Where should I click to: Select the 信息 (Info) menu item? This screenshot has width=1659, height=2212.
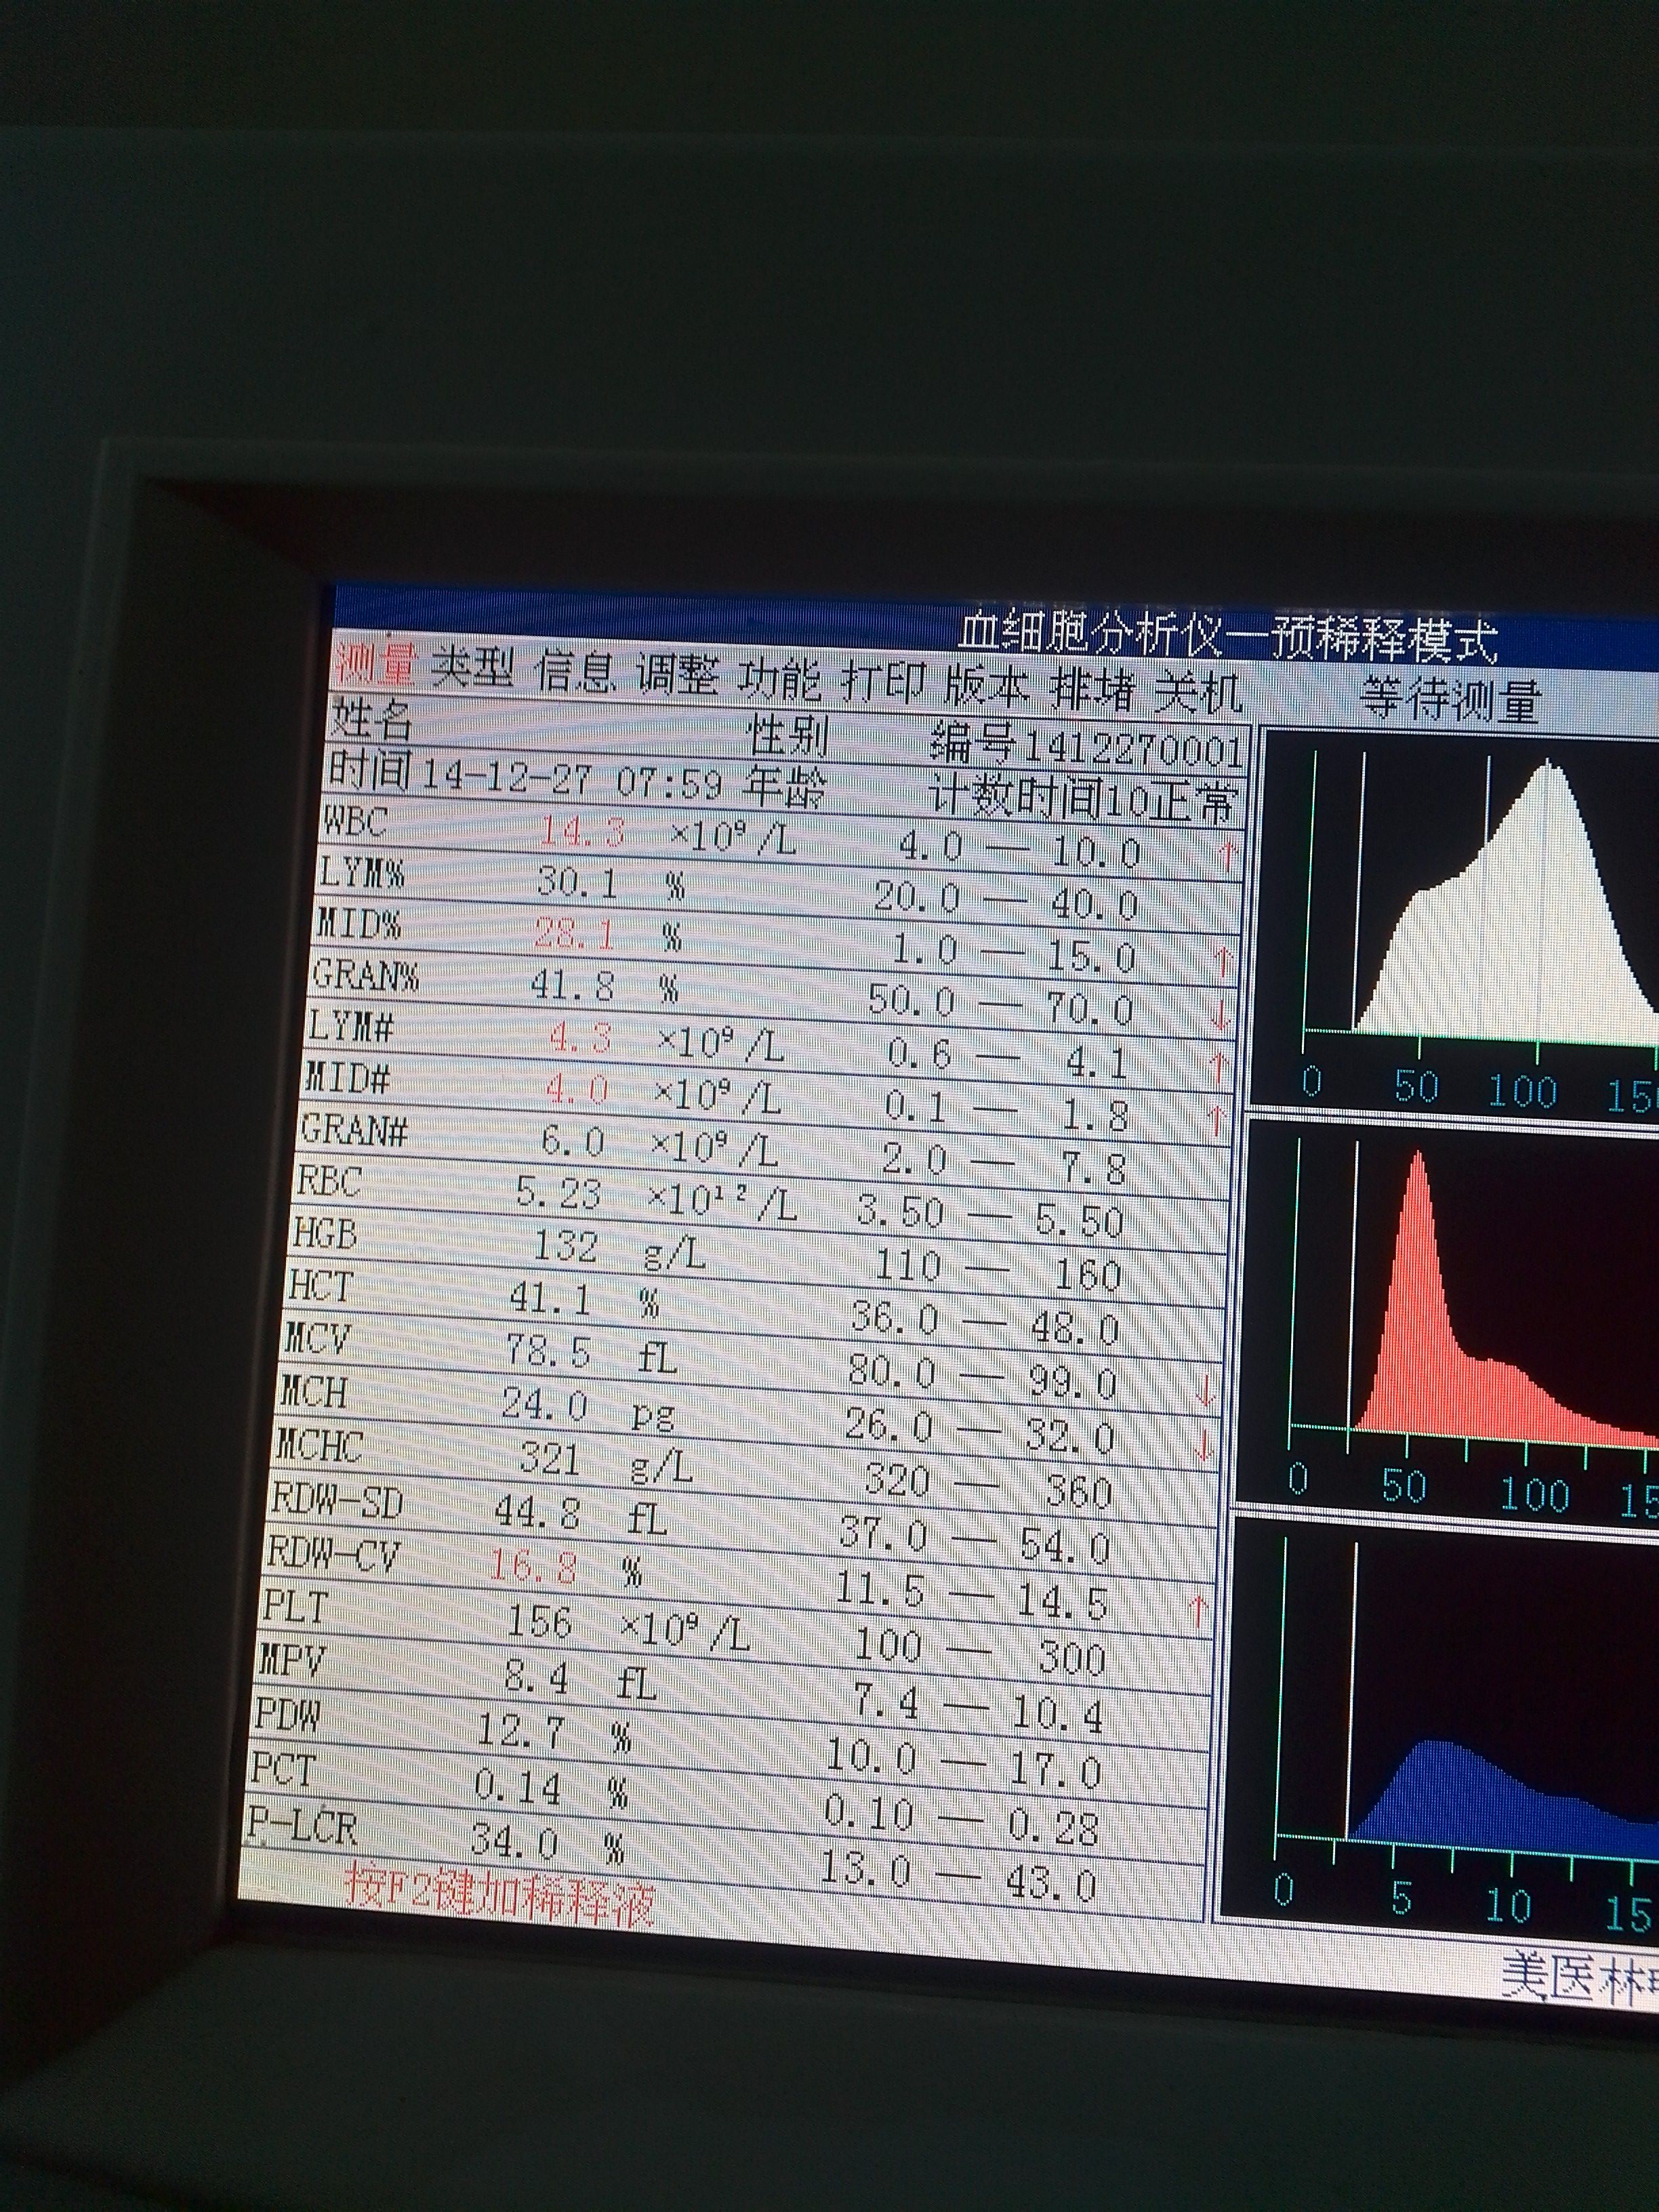[x=576, y=672]
